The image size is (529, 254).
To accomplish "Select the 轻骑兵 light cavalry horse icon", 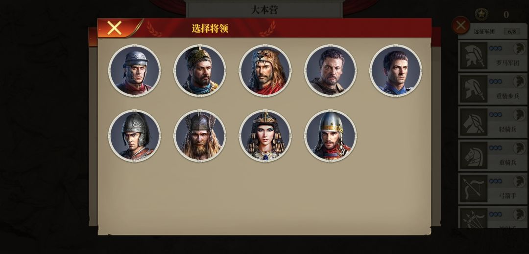I will (474, 122).
